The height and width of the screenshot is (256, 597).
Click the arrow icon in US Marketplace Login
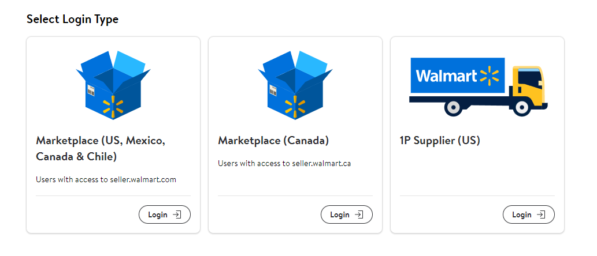coord(177,214)
